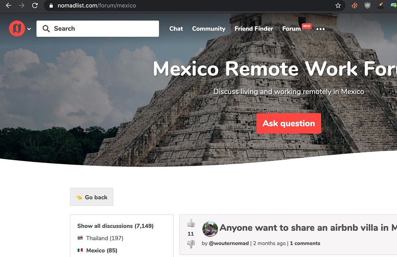The height and width of the screenshot is (257, 397).
Task: Upvote the airbnb villa post
Action: [x=191, y=223]
